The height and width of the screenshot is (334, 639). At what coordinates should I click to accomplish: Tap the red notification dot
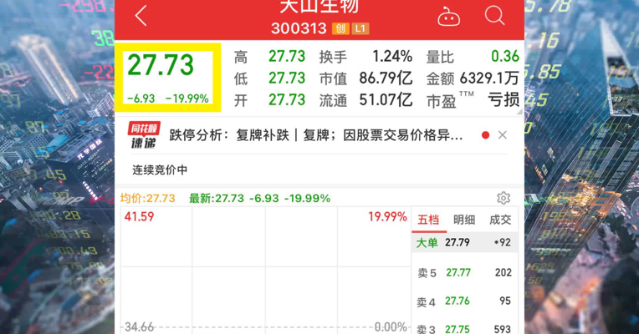(x=485, y=135)
